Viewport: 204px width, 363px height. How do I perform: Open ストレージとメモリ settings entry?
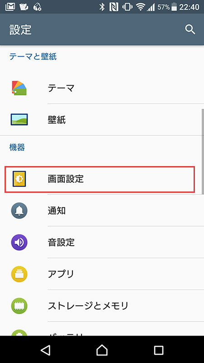[x=102, y=306]
